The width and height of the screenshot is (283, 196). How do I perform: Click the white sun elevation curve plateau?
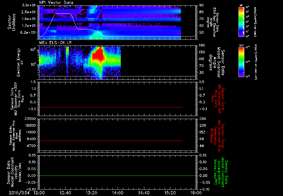(63, 14)
